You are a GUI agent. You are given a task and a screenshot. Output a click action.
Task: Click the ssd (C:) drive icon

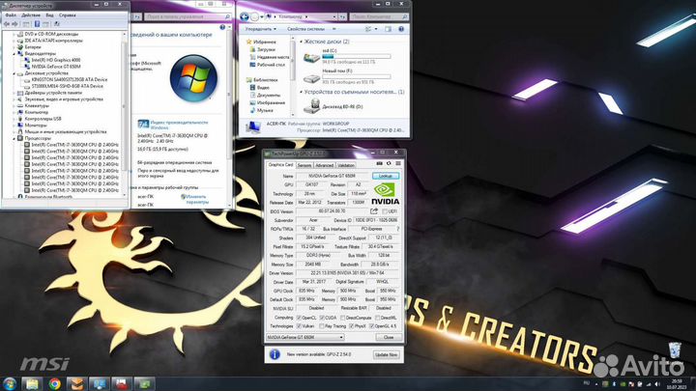[x=310, y=55]
